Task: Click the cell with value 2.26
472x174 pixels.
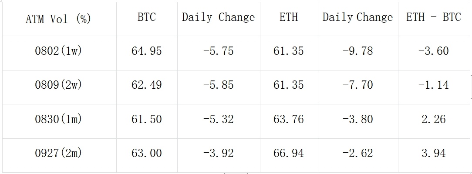Action: [433, 119]
